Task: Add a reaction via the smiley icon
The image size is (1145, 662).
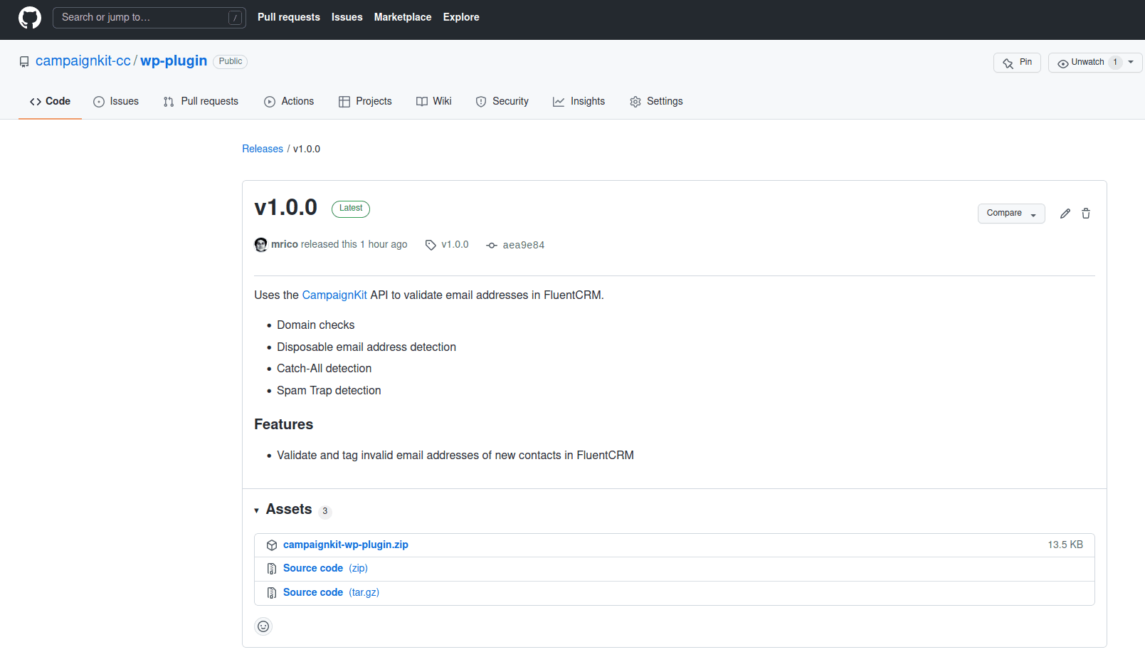Action: [x=263, y=626]
